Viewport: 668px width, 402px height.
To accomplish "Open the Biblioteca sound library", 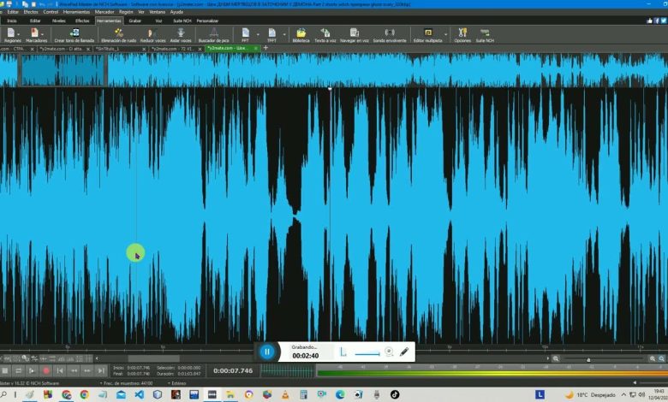I will (301, 33).
